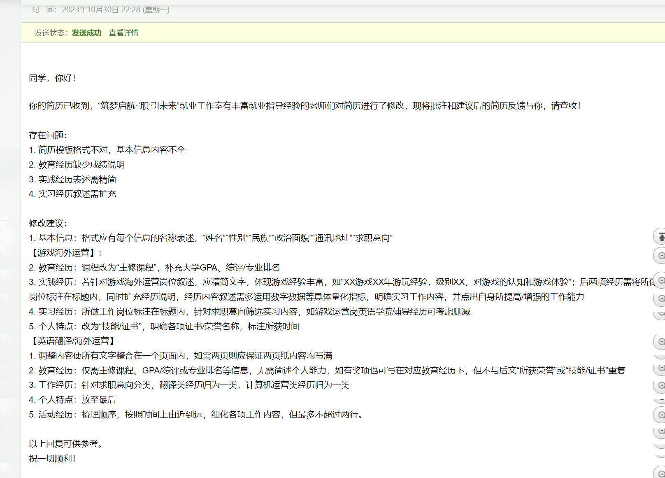
Task: Click magnifier icon beside 3. 工作经历 line
Action: (661, 385)
